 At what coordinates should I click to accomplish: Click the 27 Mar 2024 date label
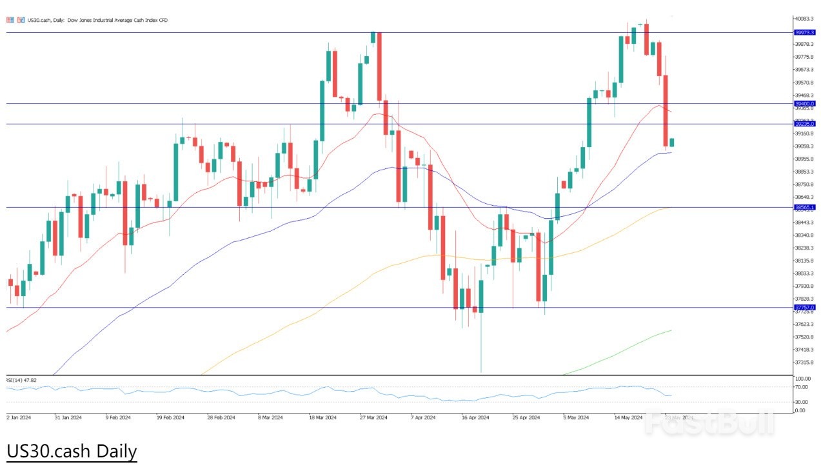coord(373,417)
